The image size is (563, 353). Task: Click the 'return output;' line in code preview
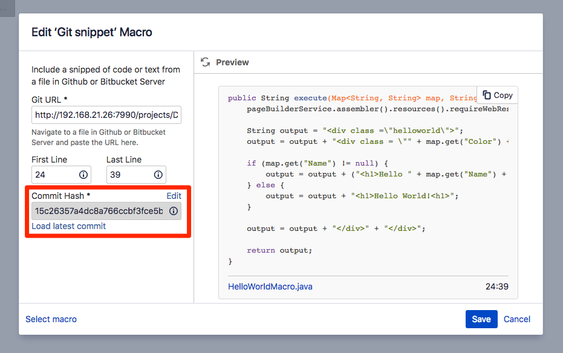pos(279,250)
